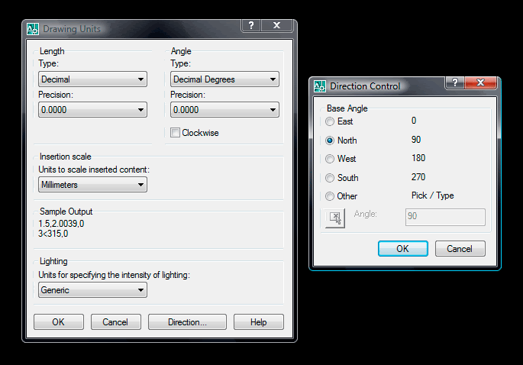Open the Direction... button

click(x=188, y=322)
